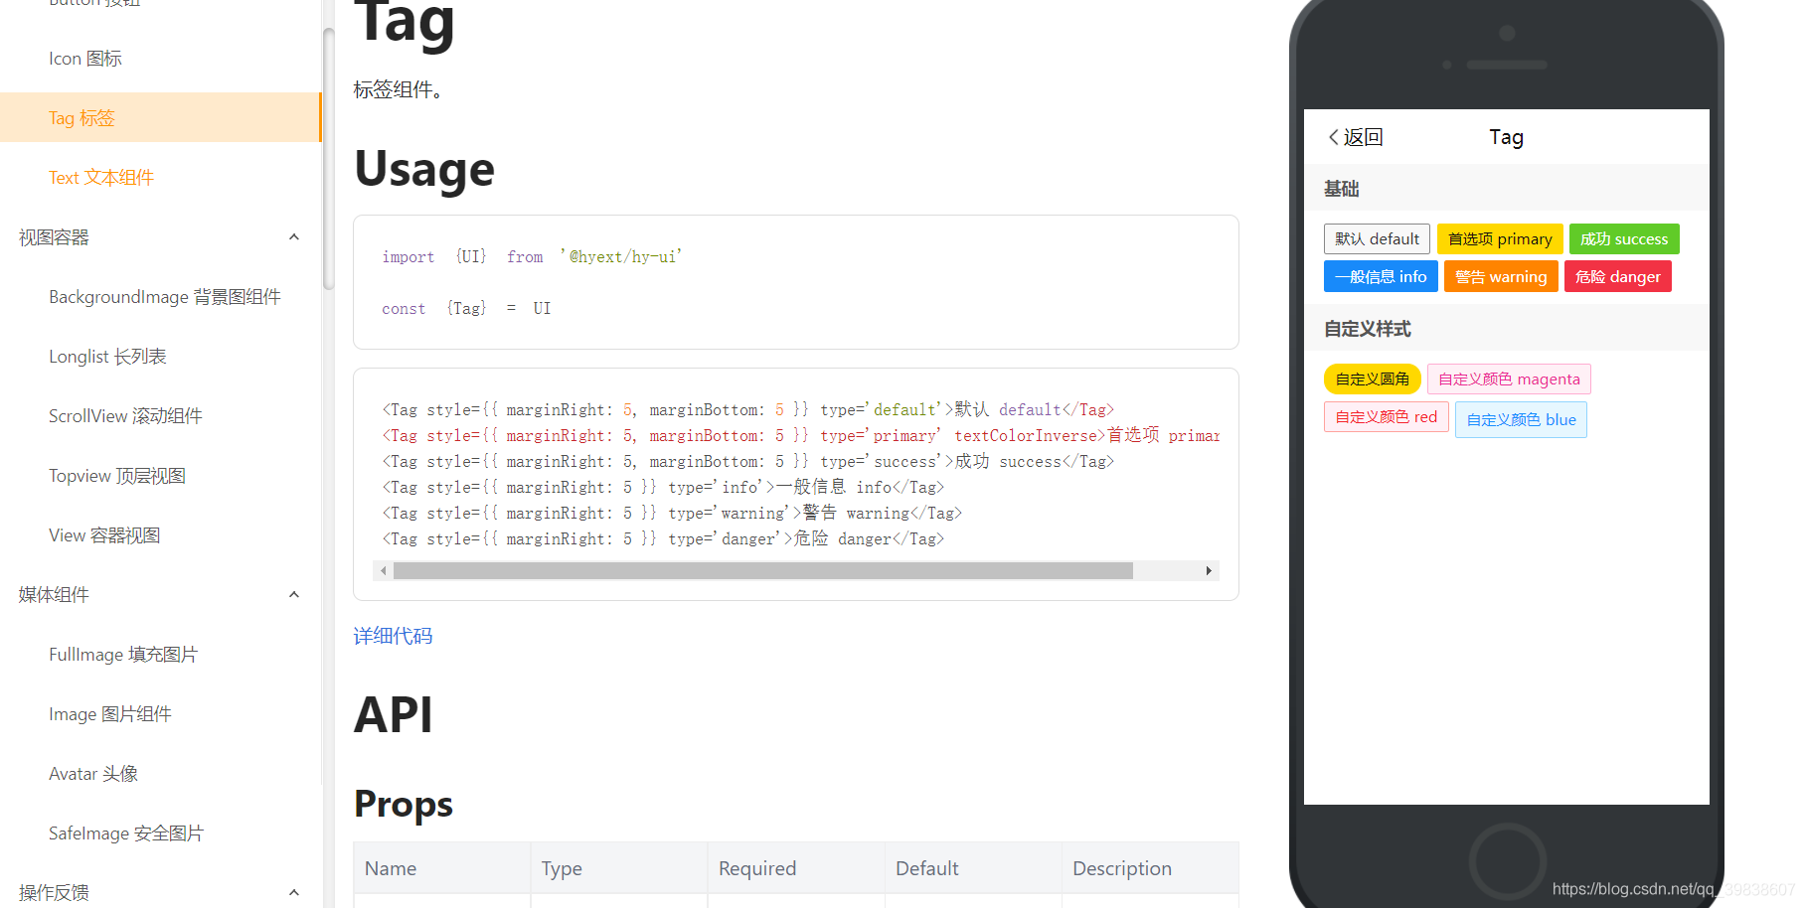Tap the yellow 首选项 primary tag
Screen dimensions: 1805x908
(x=1500, y=238)
